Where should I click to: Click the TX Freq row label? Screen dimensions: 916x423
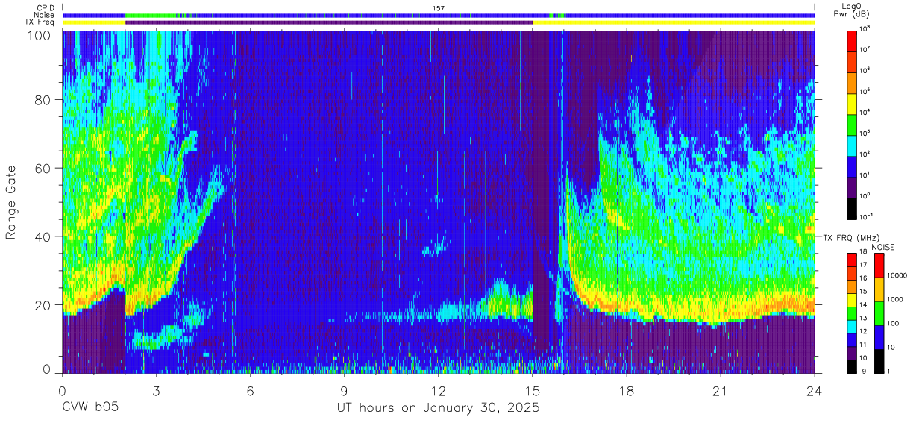[40, 22]
